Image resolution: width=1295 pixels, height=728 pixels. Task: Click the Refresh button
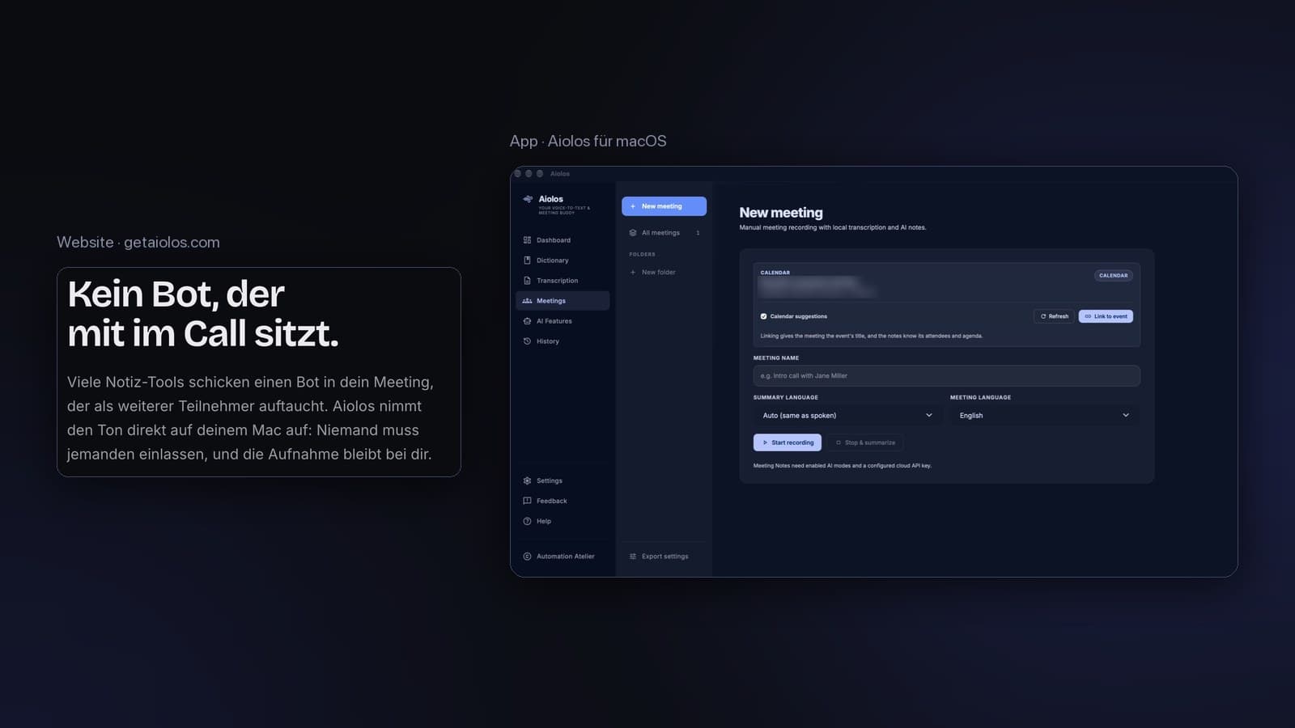[1054, 316]
